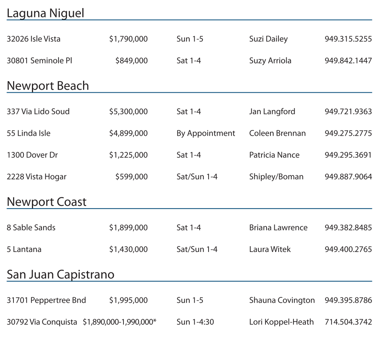Click the By Appointment showing time
Screen dimensions: 377x337
point(206,133)
